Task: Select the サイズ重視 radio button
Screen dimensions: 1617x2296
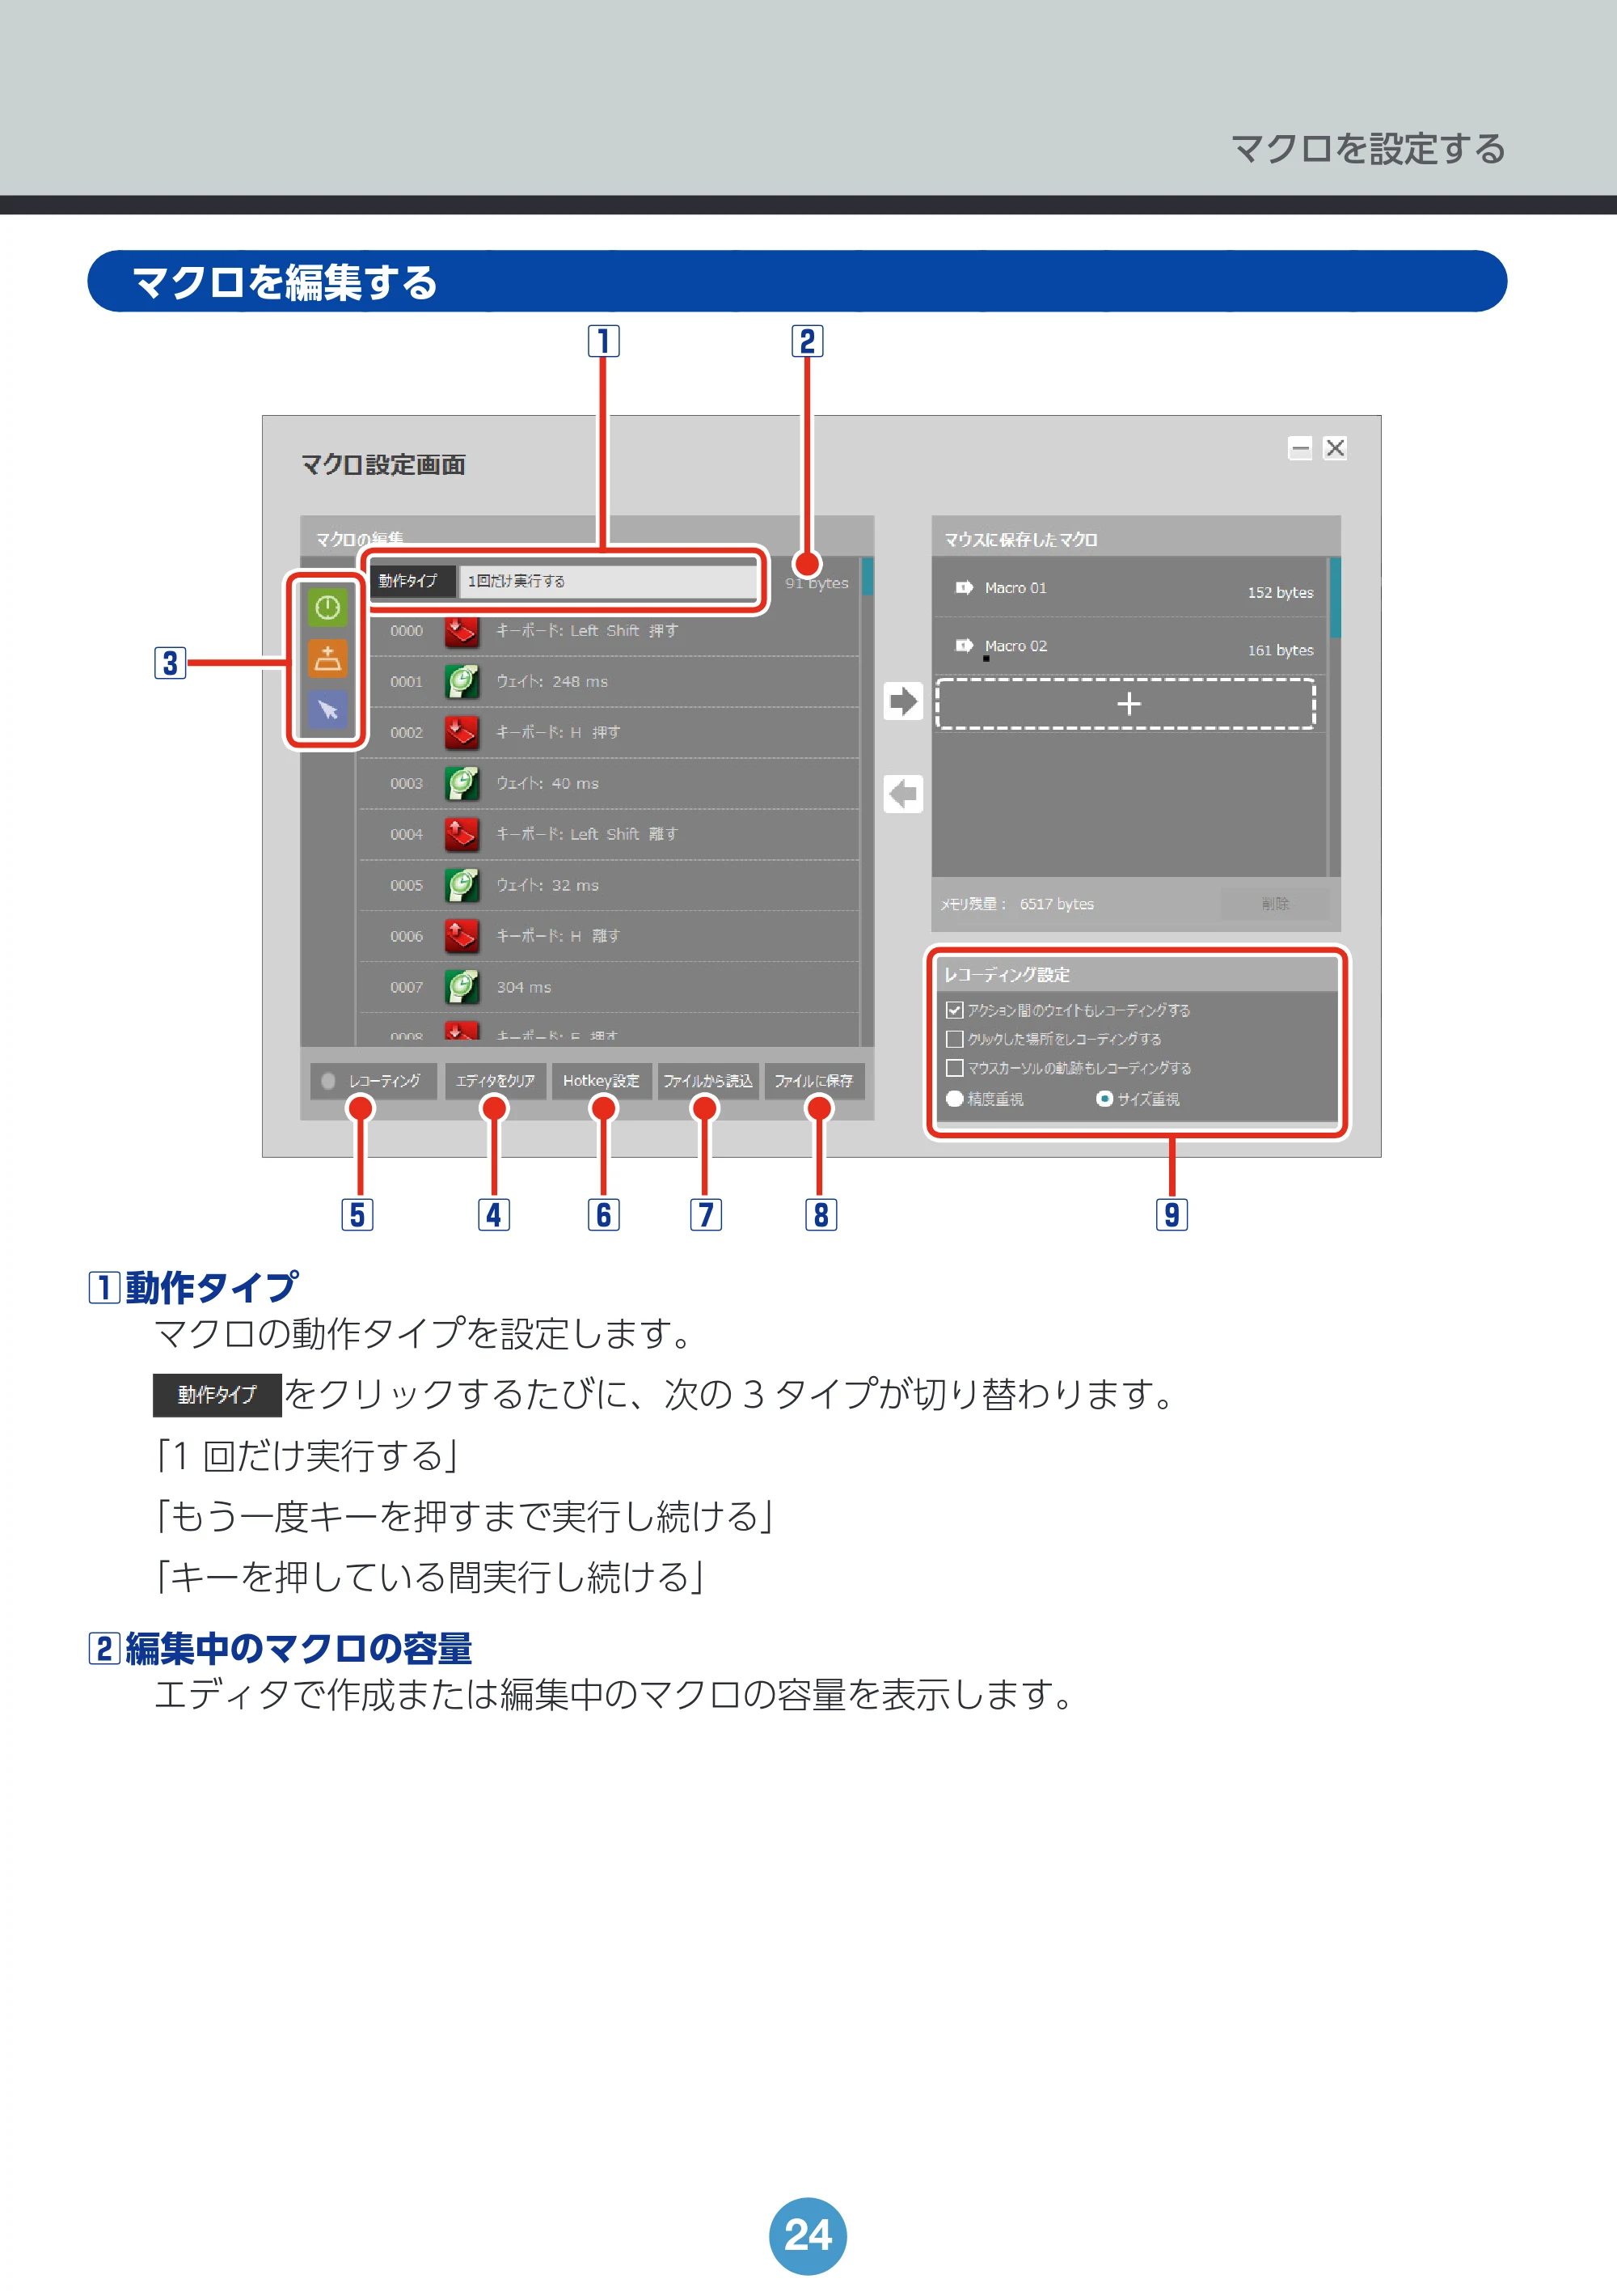Action: (x=1104, y=1099)
